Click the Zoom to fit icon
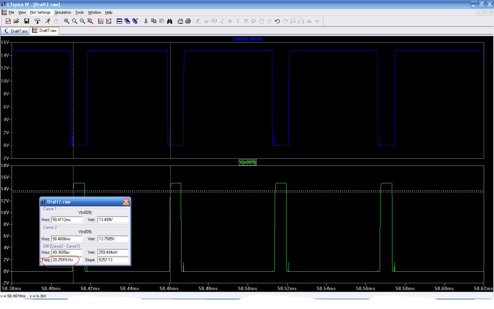Image resolution: width=494 pixels, height=309 pixels. click(90, 21)
